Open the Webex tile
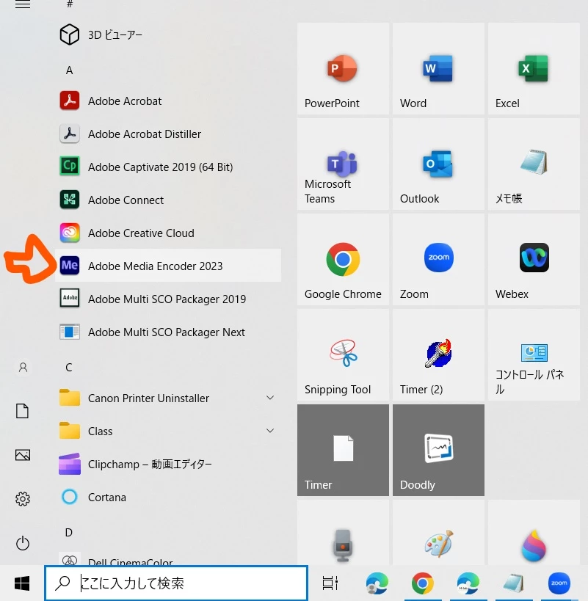Viewport: 588px width, 601px height. pos(534,260)
